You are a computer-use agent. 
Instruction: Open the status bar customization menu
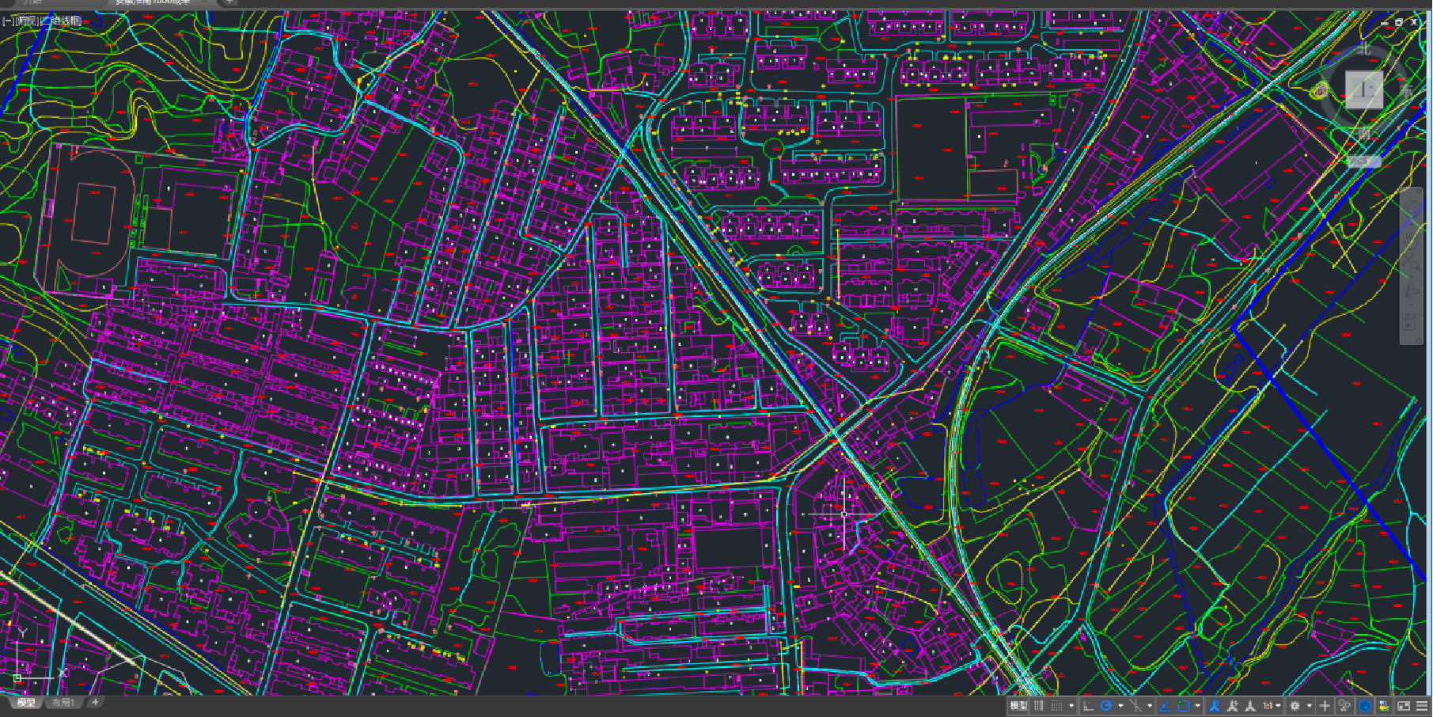pyautogui.click(x=1422, y=705)
